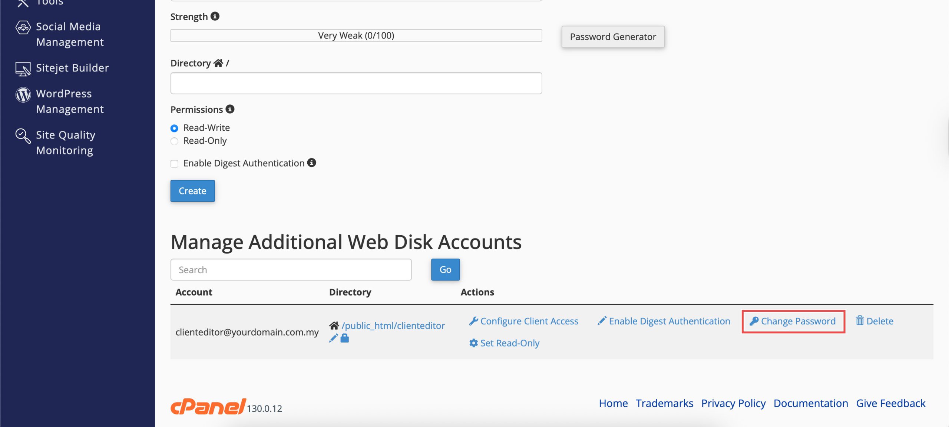Open the WordPress Management menu item
The image size is (949, 427).
coord(70,101)
